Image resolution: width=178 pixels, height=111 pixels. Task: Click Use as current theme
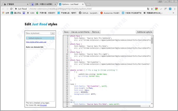pyautogui.click(x=80, y=32)
